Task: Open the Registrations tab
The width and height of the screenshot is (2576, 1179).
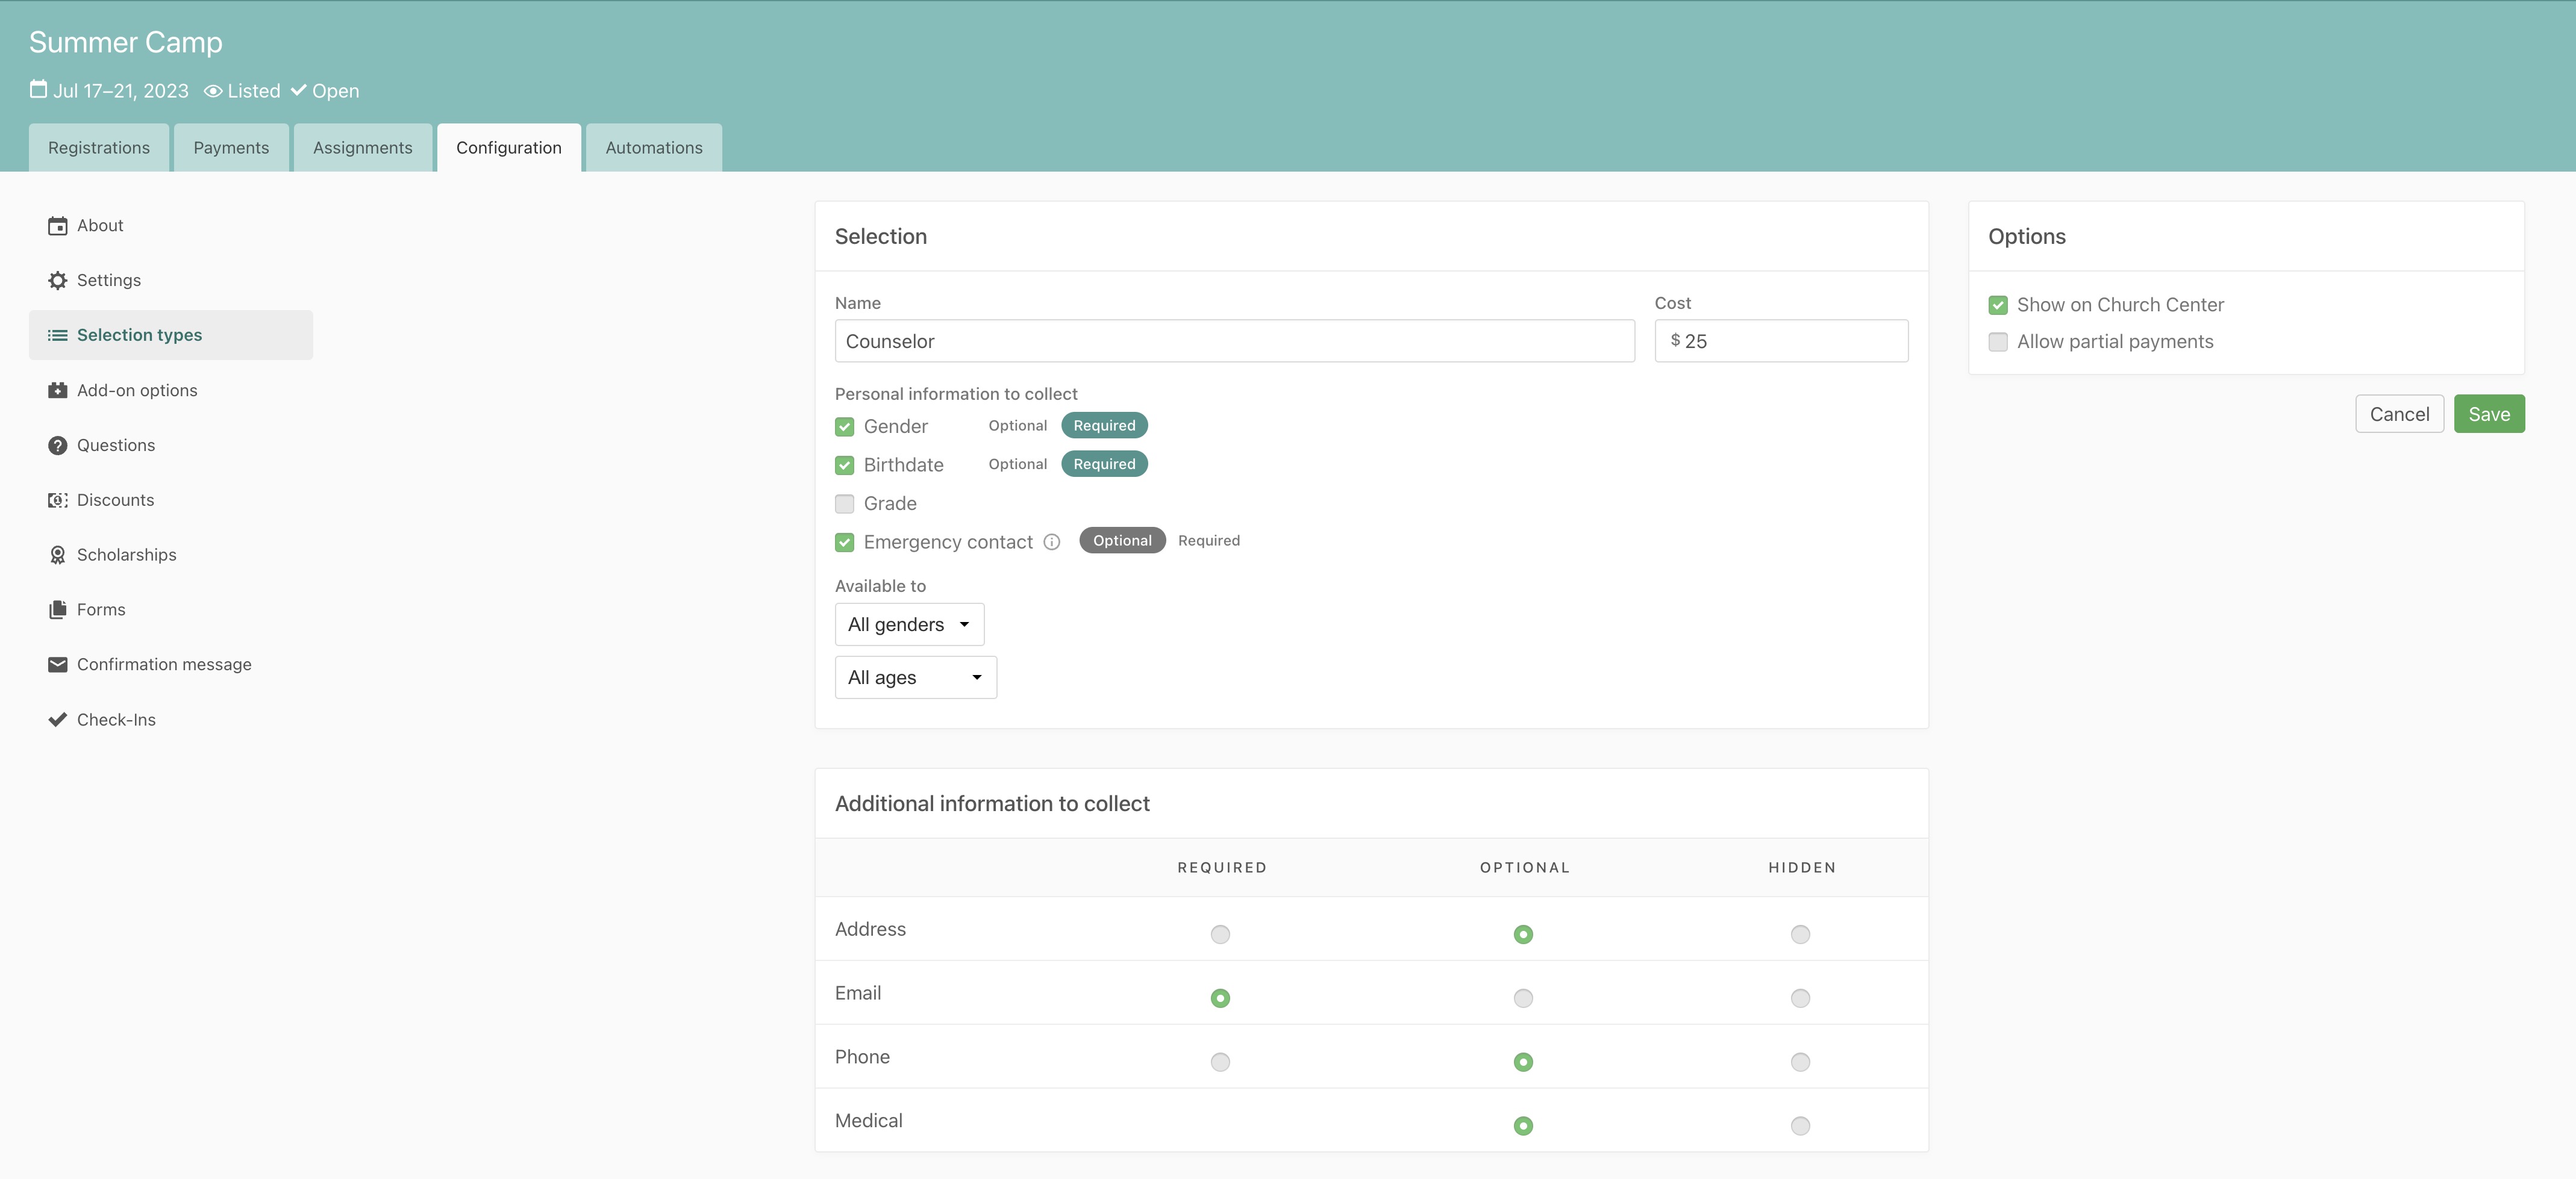Action: pyautogui.click(x=98, y=148)
